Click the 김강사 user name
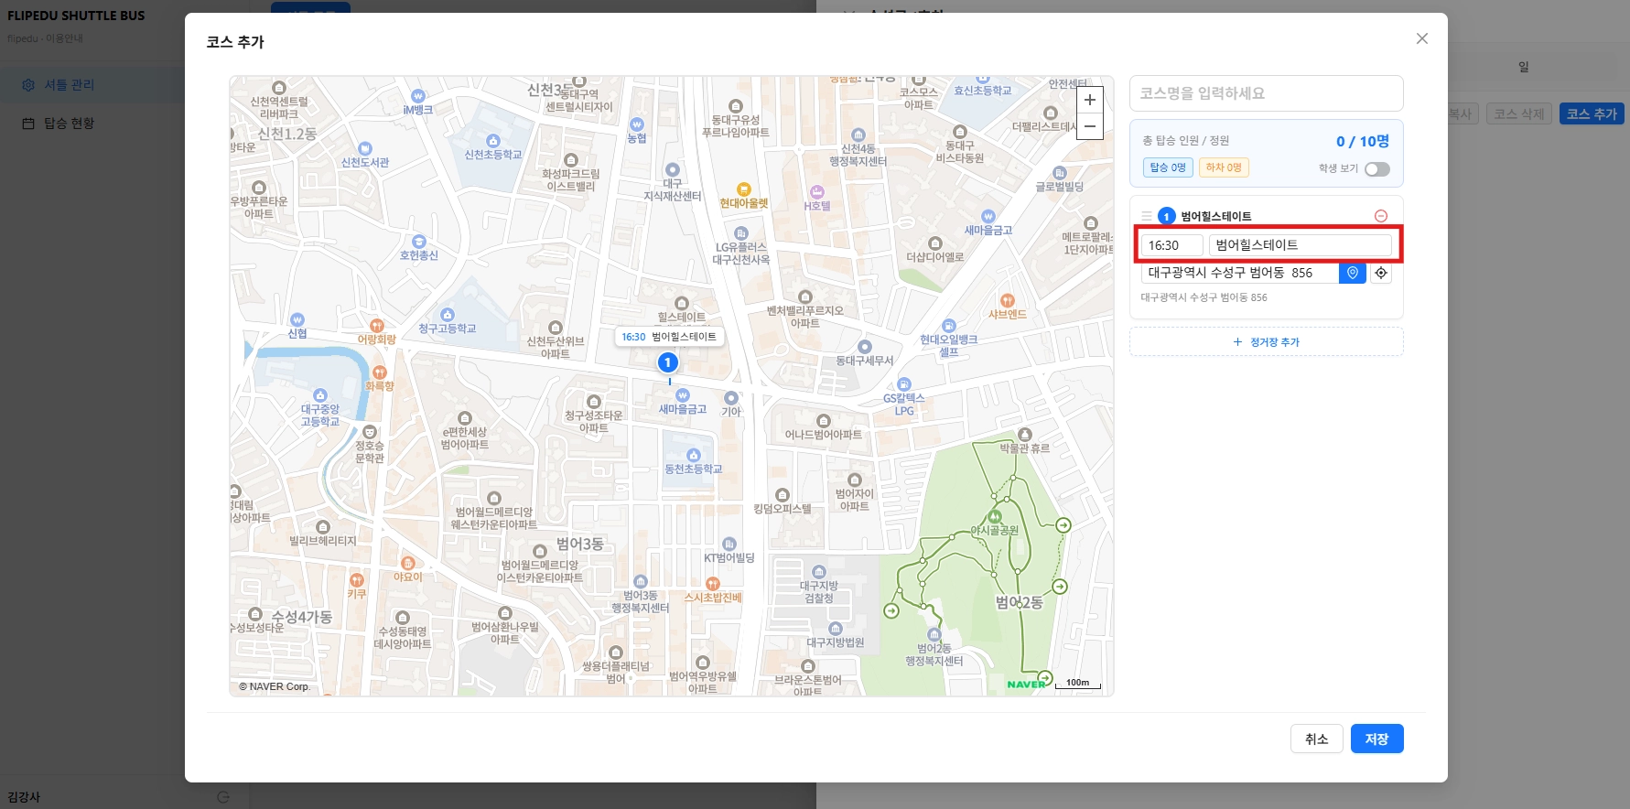Image resolution: width=1630 pixels, height=809 pixels. [24, 797]
